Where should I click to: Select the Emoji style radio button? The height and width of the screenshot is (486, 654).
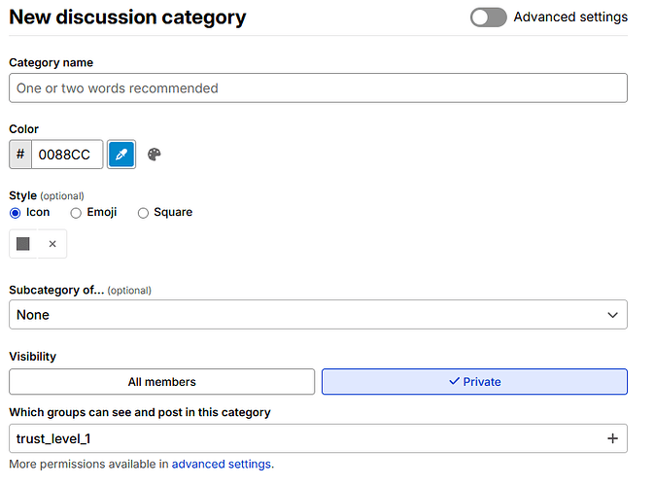76,213
